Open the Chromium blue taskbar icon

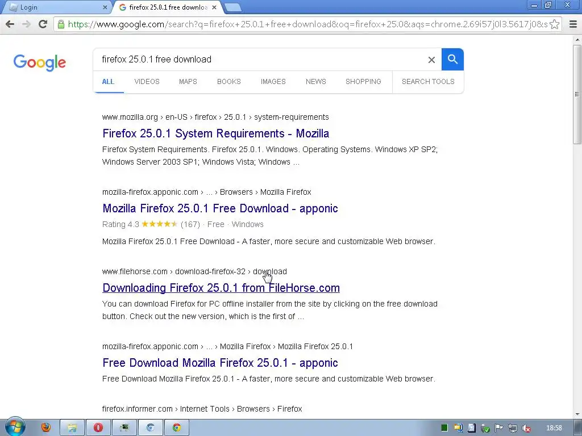(150, 428)
